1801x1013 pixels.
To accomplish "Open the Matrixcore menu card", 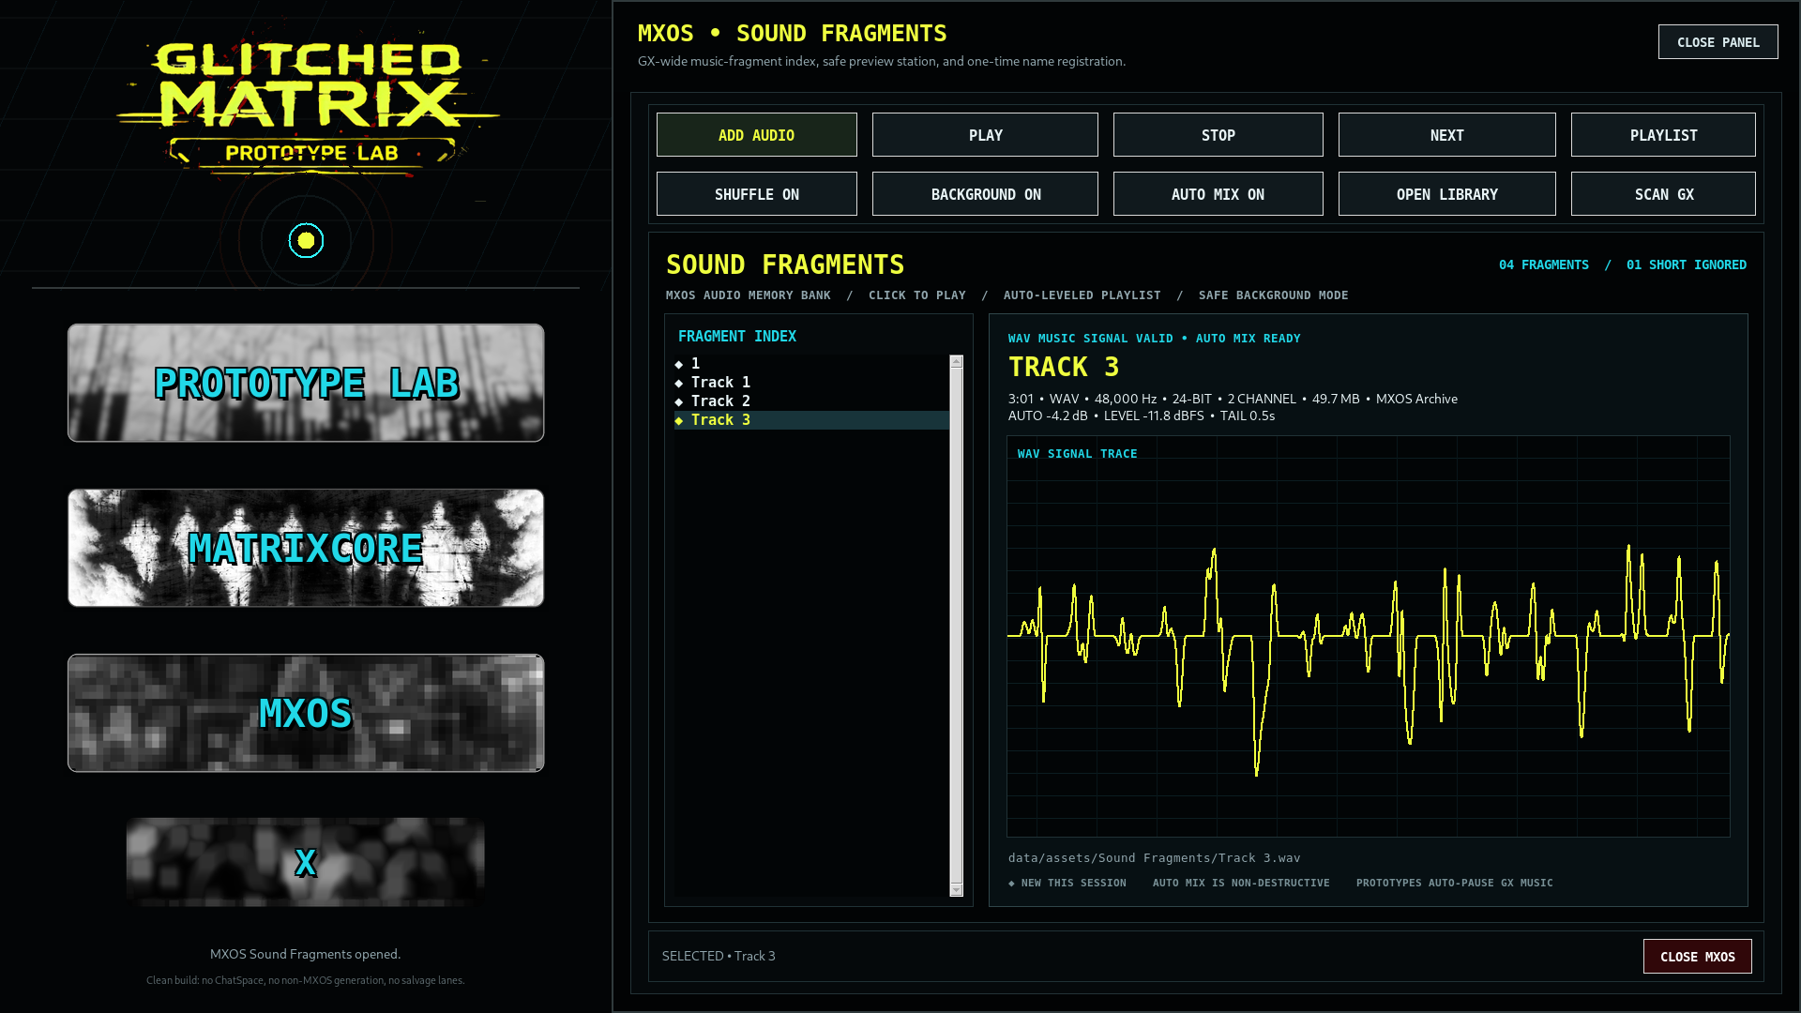I will 306,548.
